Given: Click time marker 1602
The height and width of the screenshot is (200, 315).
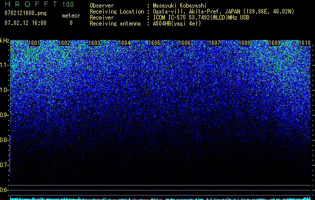Looking at the screenshot, I should 64,43.
